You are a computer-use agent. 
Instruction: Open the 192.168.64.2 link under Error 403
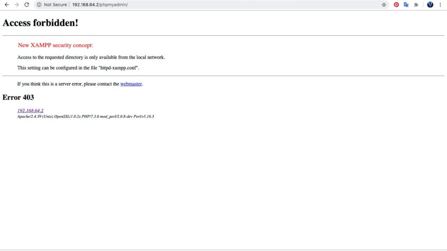point(30,111)
